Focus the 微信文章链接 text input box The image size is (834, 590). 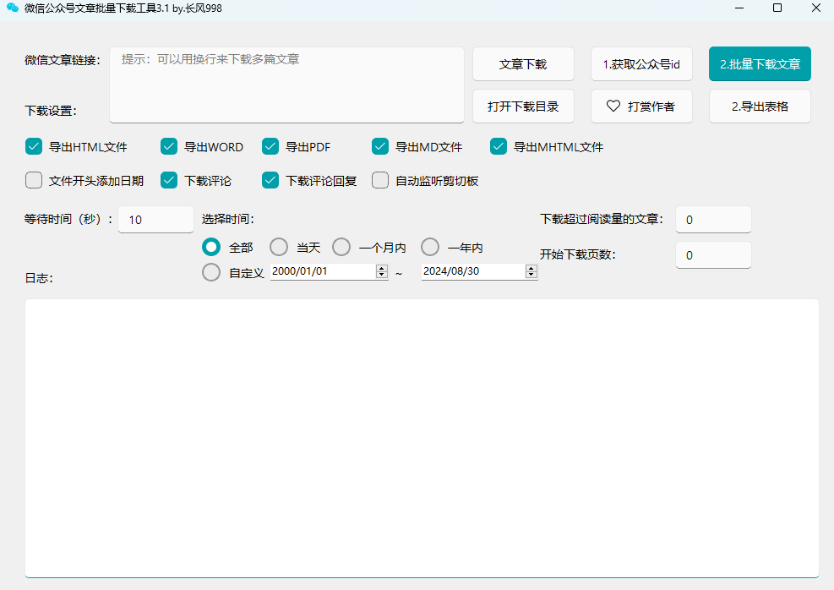coord(286,85)
